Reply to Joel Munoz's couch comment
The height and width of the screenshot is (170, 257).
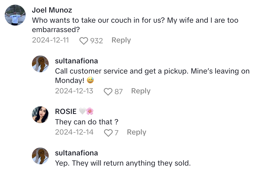121,40
